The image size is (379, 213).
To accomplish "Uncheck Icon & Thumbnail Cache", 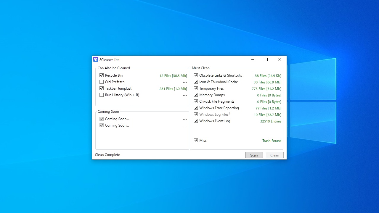I will coord(196,82).
